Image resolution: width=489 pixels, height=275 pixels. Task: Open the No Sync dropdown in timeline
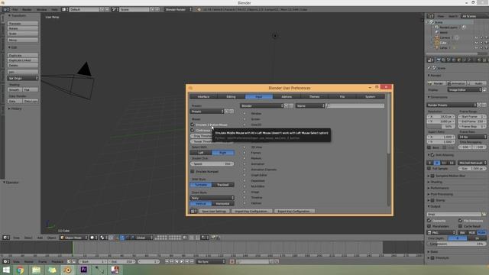click(x=211, y=261)
